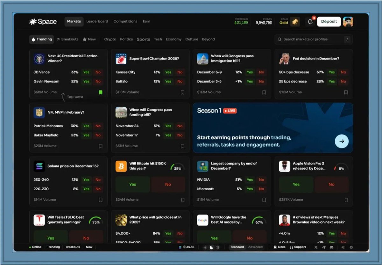Click the Super Bowl football market icon
Screen dimensions: 382x265
121,59
